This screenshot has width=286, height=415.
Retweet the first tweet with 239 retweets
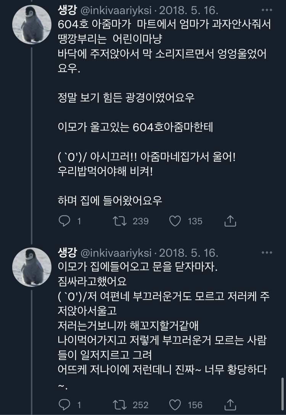[121, 221]
